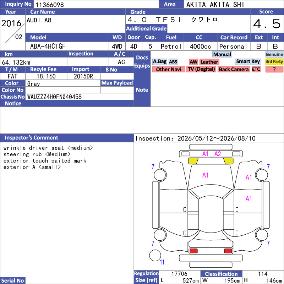Click the yellow 3rd Party badge
284x284 pixels.
(x=274, y=61)
